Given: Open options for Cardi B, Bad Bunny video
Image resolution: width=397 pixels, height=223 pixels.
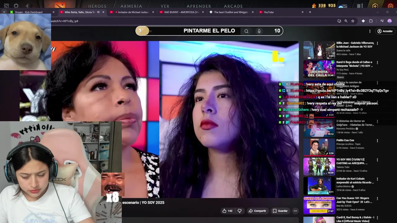Looking at the screenshot, I should (x=377, y=218).
